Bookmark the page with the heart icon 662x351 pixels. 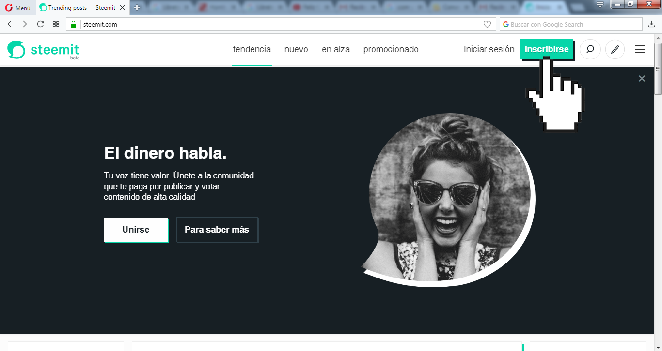point(487,24)
